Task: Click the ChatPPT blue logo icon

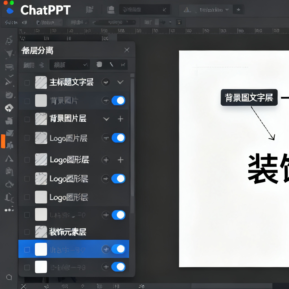Action: coord(10,11)
